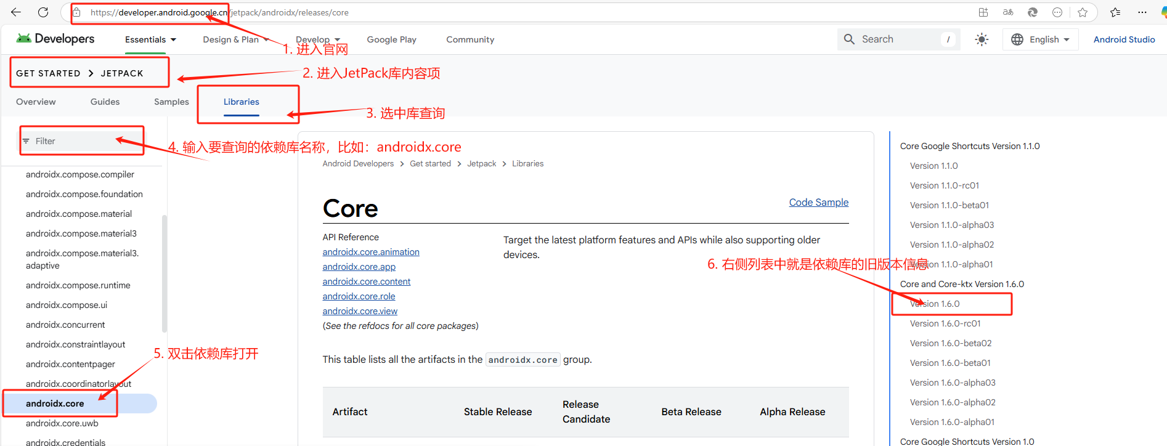The image size is (1167, 446).
Task: Open browser settings and more menu
Action: [x=1142, y=12]
